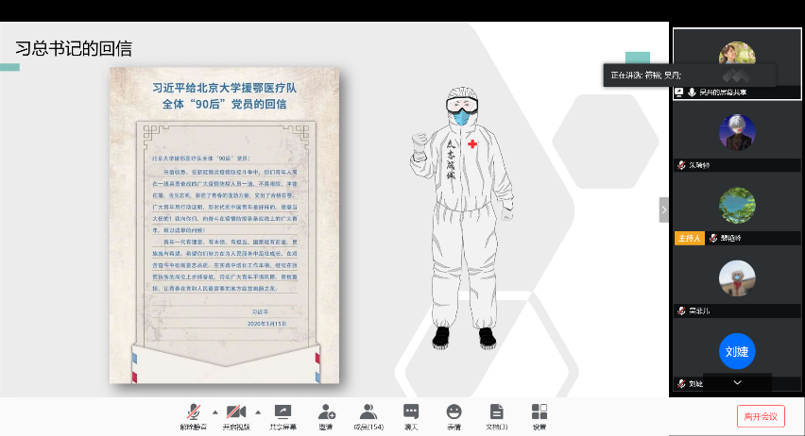Click the presenter name label 吴丹的屏幕共享
Viewport: 805px width, 436px height.
pyautogui.click(x=723, y=92)
